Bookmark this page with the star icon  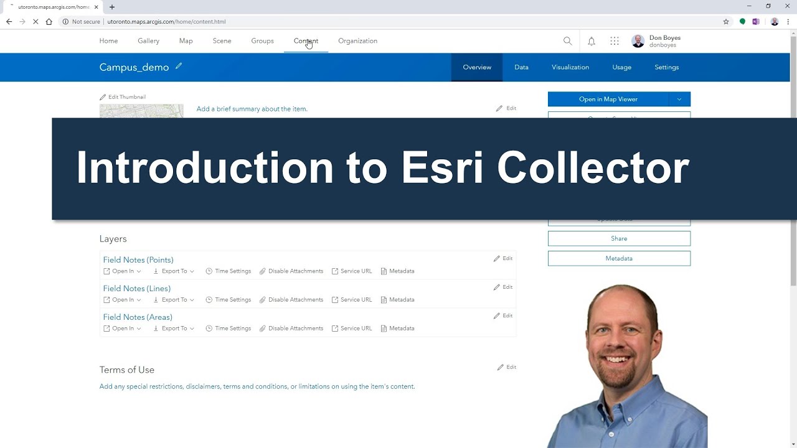point(726,21)
